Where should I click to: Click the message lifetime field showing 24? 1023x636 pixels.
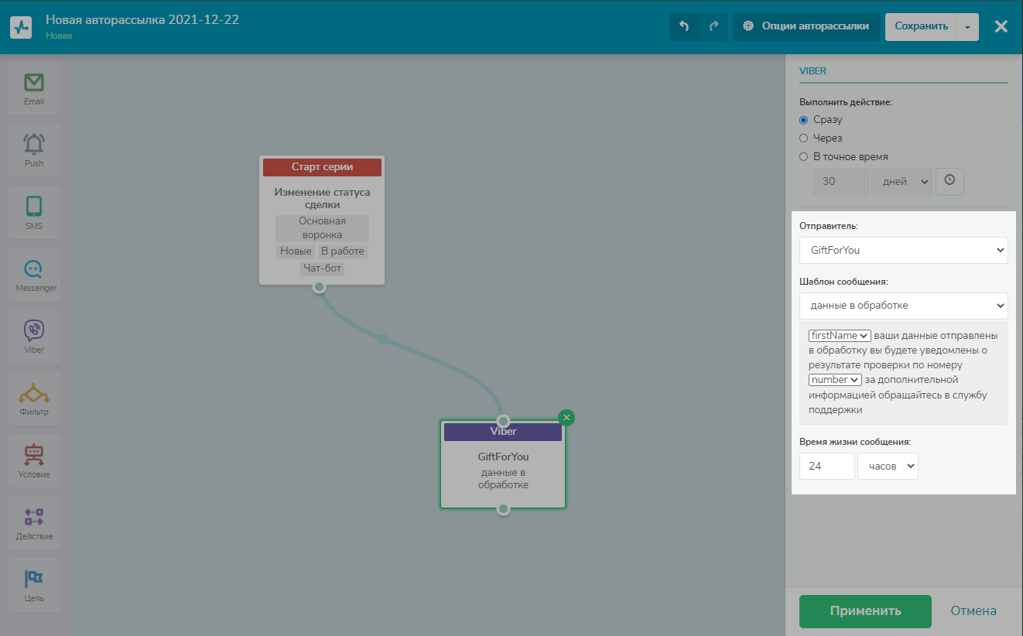[x=826, y=467]
